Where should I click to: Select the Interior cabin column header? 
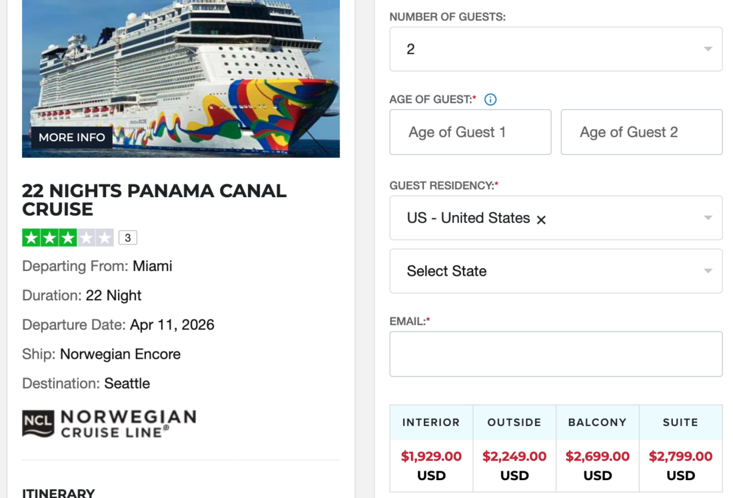(x=431, y=422)
